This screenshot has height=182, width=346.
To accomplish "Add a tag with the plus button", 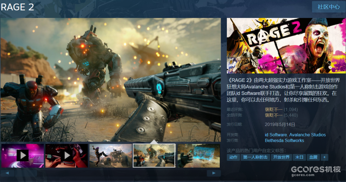I will click(324, 157).
